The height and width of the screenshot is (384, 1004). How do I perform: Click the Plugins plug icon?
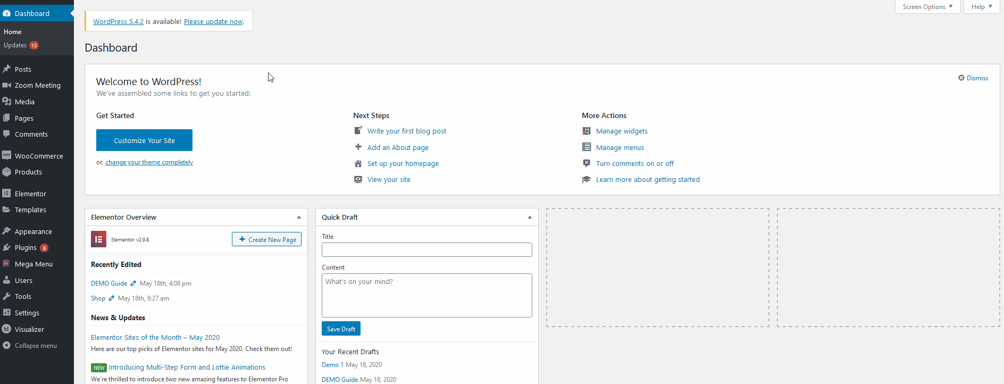[x=7, y=247]
